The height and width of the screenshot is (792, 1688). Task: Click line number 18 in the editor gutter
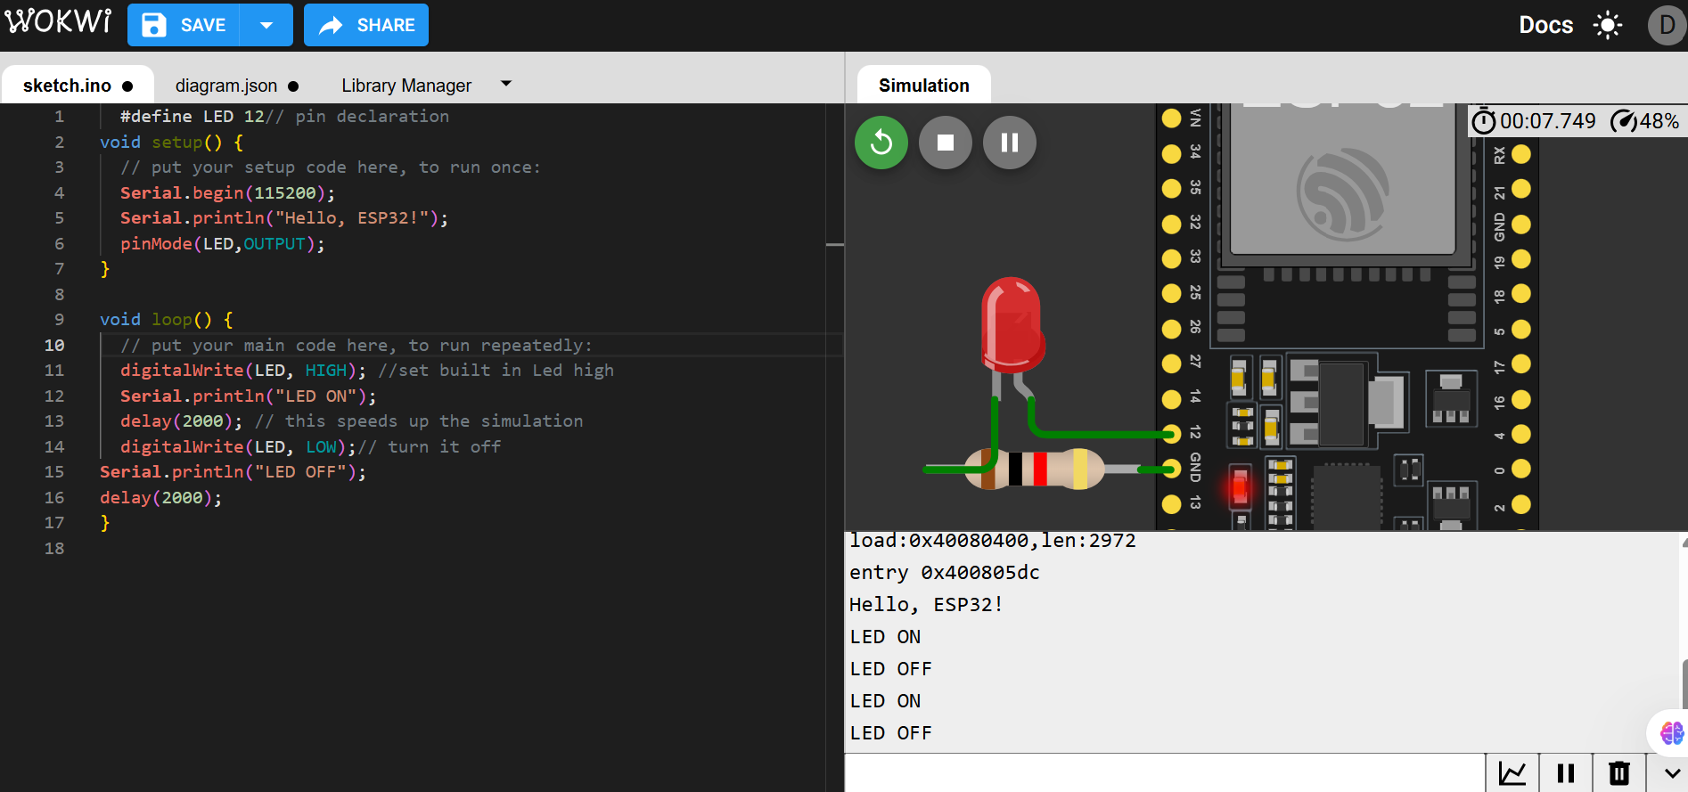pos(54,549)
